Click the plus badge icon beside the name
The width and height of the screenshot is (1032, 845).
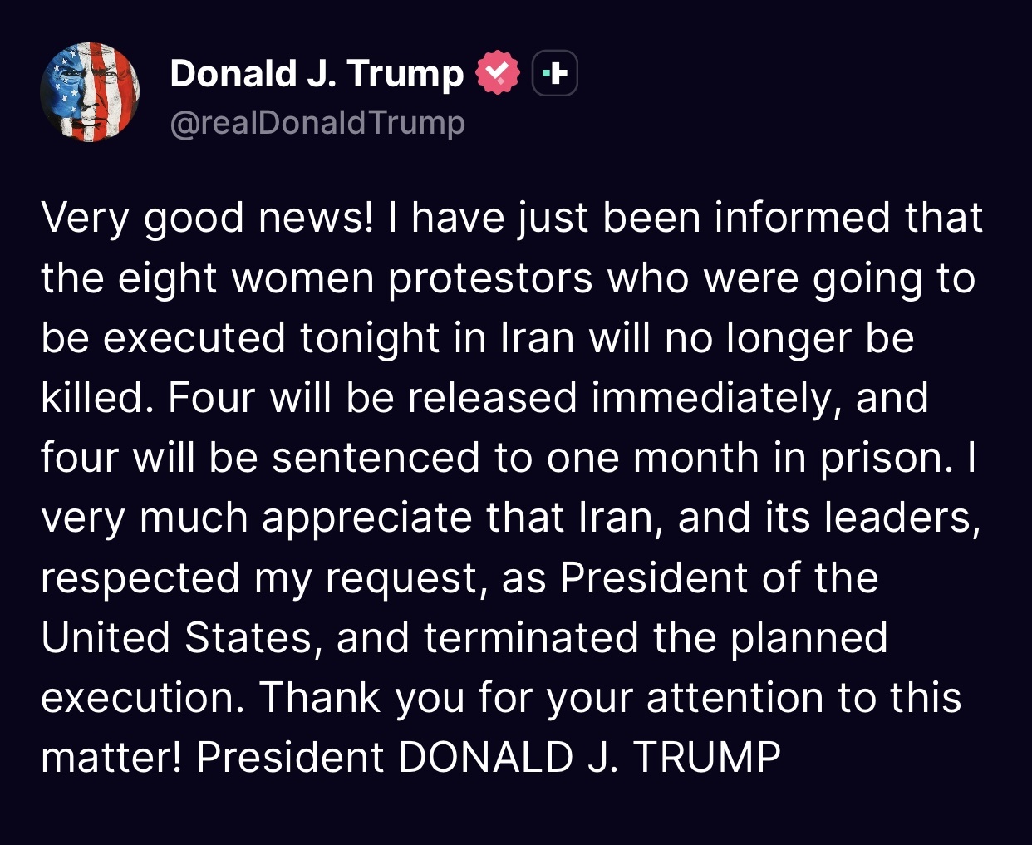(x=554, y=74)
